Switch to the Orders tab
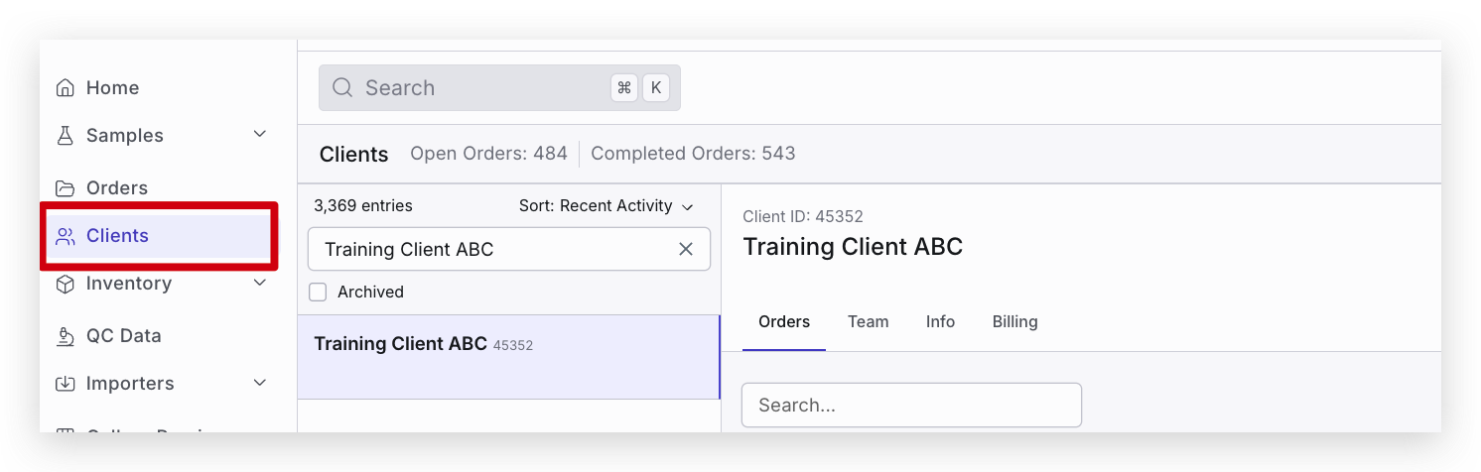Image resolution: width=1481 pixels, height=472 pixels. click(784, 321)
